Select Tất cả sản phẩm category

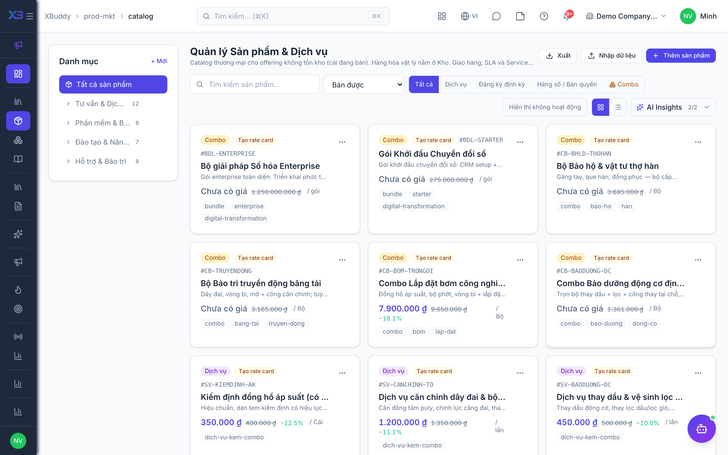click(x=113, y=84)
